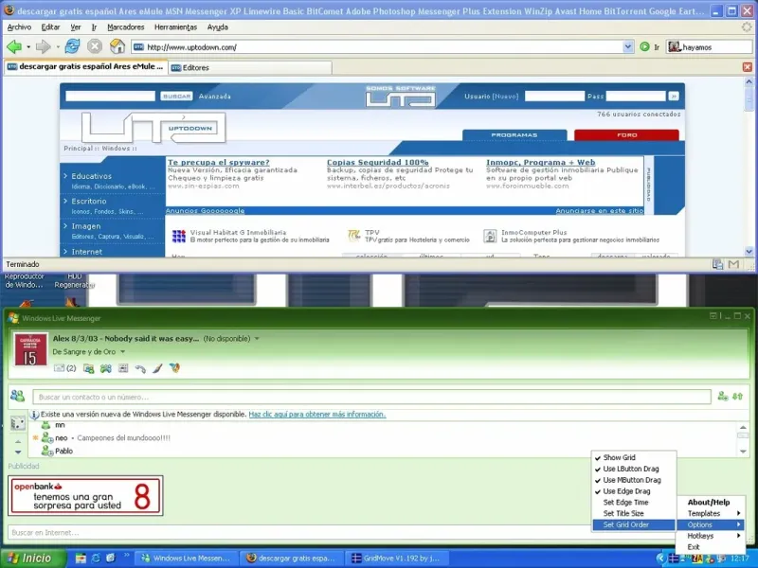
Task: Click the Avanzada search link on Uptodown
Action: (x=215, y=97)
